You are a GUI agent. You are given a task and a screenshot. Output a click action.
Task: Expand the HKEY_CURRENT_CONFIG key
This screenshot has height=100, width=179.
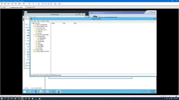coord(34,51)
